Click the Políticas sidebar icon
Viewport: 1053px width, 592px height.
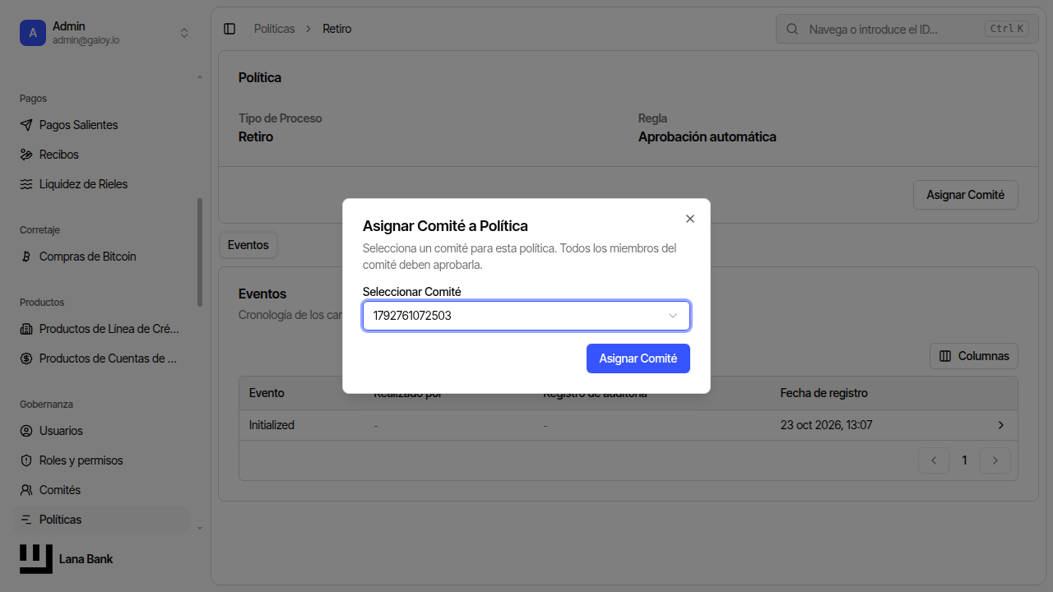(x=26, y=520)
